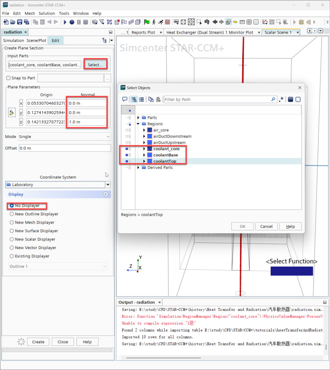Select New Outline Displayer option
330x370 pixels.
(12, 214)
